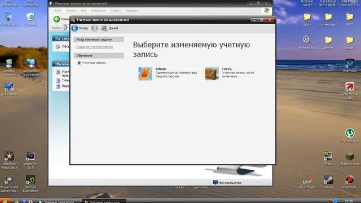Image resolution: width=361 pixels, height=203 pixels.
Task: Launch Start32c.exe Minecraft block icon
Action: (350, 157)
